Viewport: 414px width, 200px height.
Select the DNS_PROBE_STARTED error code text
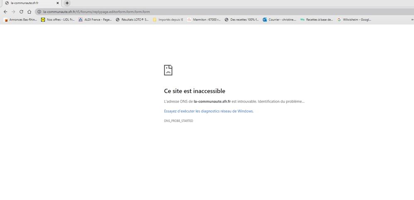point(178,121)
